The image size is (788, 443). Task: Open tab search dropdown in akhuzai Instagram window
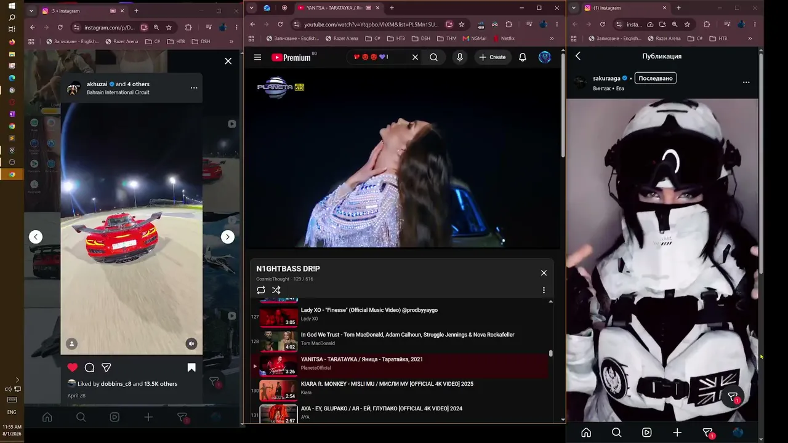[x=31, y=10]
